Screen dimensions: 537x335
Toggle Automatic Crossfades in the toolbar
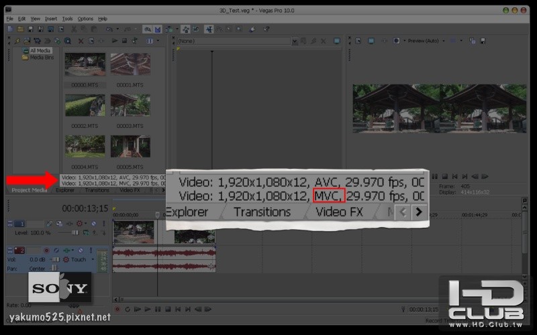[158, 29]
